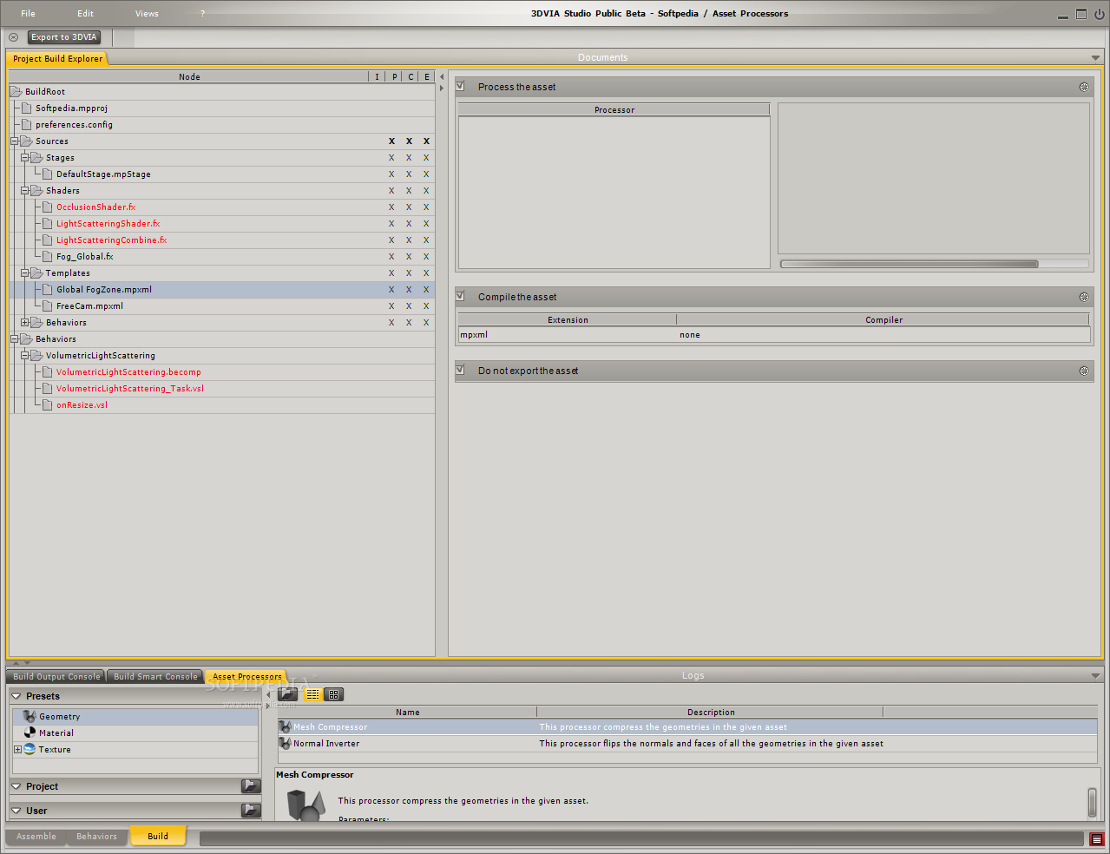Viewport: 1110px width, 854px height.
Task: Collapse the Templates folder node
Action: 25,273
